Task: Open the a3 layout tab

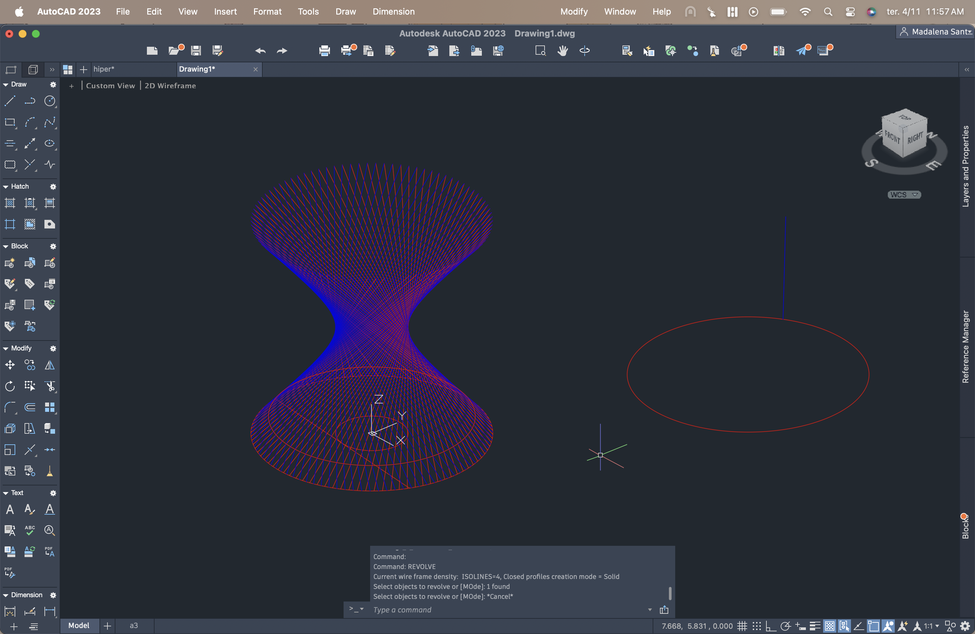Action: tap(134, 625)
